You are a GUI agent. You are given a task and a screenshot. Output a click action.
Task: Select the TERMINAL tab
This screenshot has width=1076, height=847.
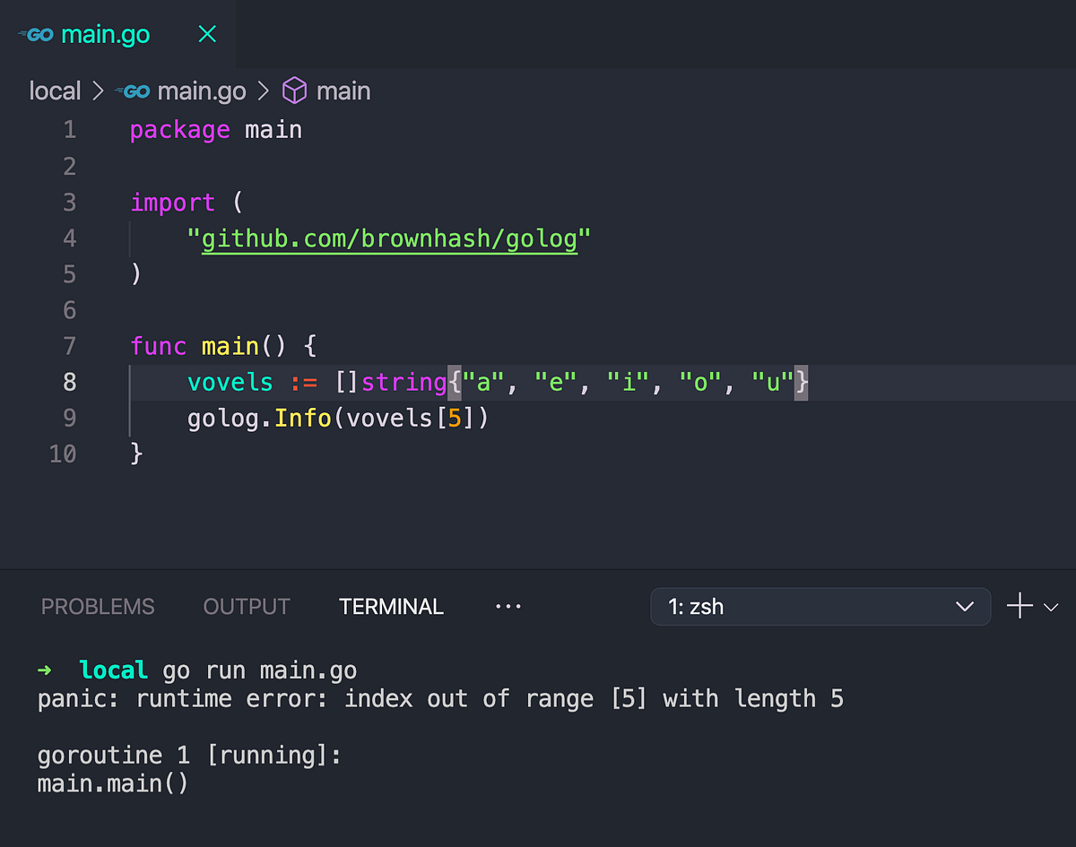(x=391, y=606)
